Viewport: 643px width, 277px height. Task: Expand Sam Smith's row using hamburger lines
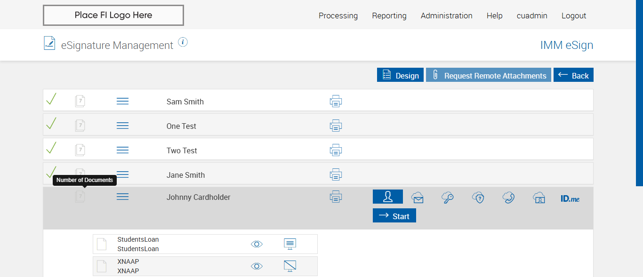click(x=122, y=101)
